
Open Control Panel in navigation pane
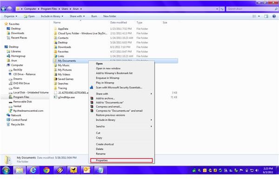point(19,120)
